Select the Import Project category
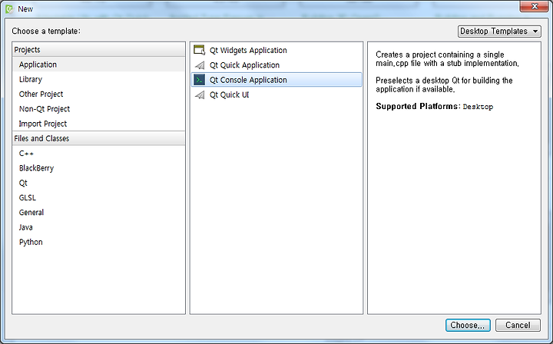Viewport: 553px width, 344px height. point(98,124)
